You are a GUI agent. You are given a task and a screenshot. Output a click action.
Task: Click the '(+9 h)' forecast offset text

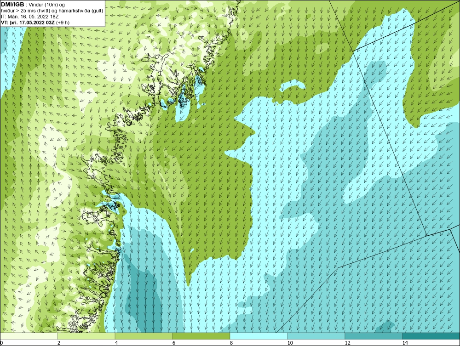pyautogui.click(x=63, y=23)
